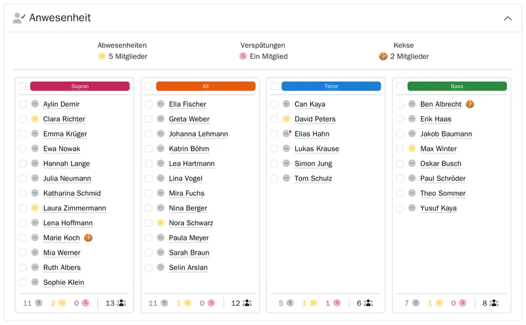This screenshot has width=526, height=325.
Task: Click the cookie icon beside Marie Koch
Action: click(88, 238)
